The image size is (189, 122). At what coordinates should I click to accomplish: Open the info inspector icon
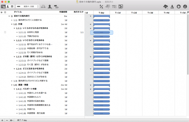185,6
